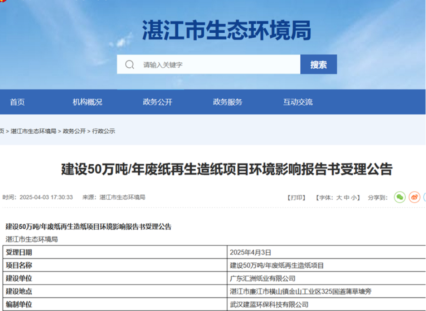Click the magnifier icon in search box
This screenshot has height=311, width=426.
[130, 64]
